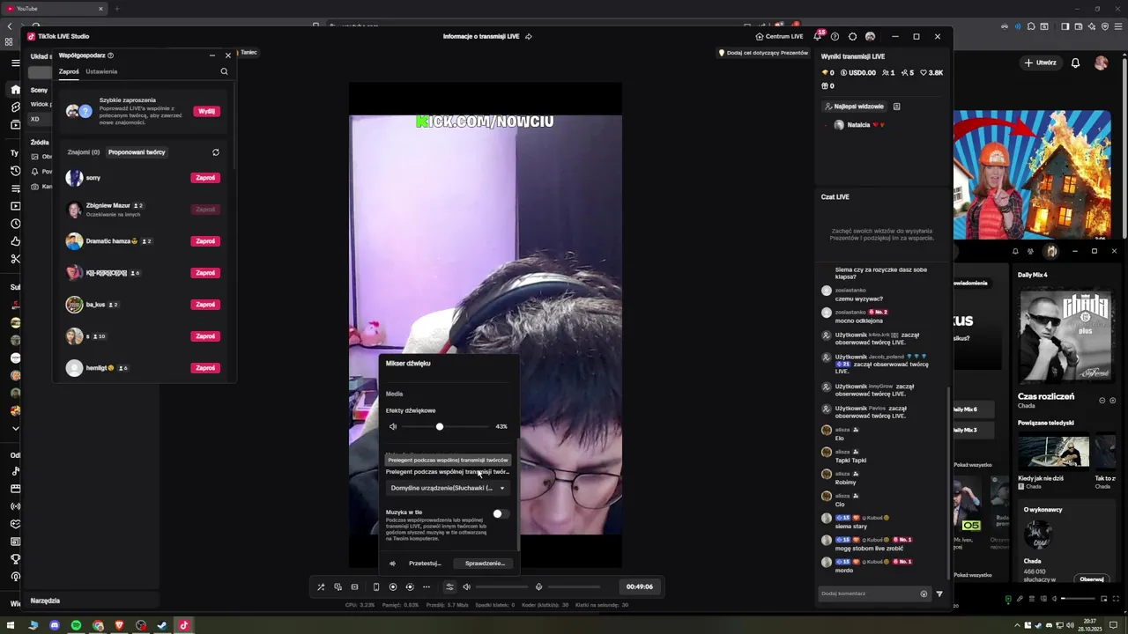Open TikTok notifications bell with badge
Viewport: 1128px width, 634px height.
pos(817,36)
